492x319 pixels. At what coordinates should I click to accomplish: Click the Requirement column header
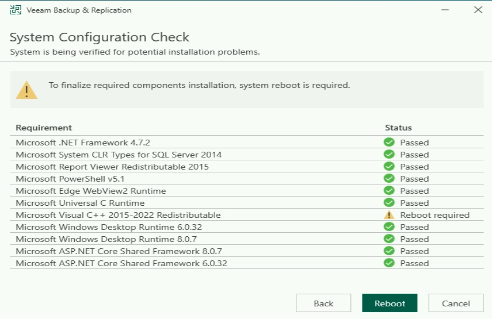tap(44, 128)
